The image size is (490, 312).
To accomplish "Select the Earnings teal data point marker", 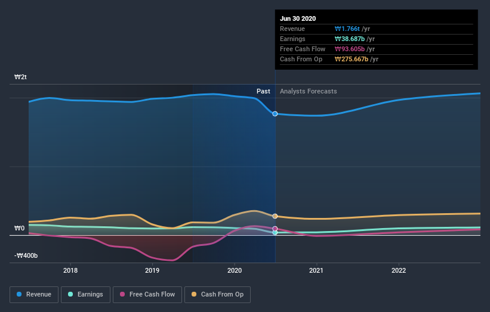I will point(275,233).
